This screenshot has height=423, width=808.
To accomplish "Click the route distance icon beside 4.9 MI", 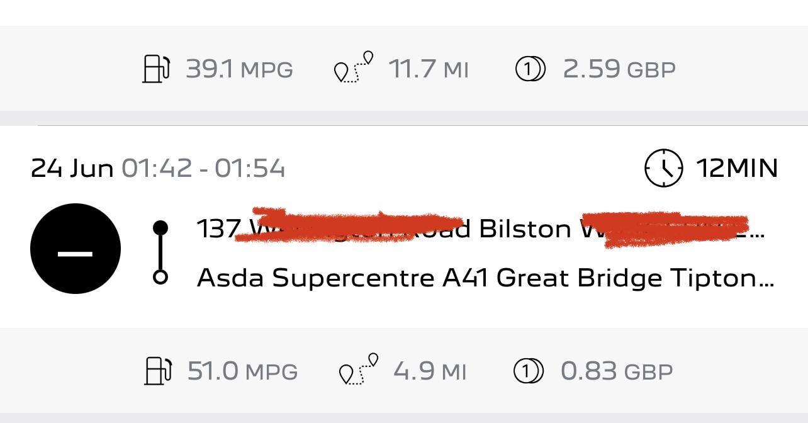I will 359,369.
